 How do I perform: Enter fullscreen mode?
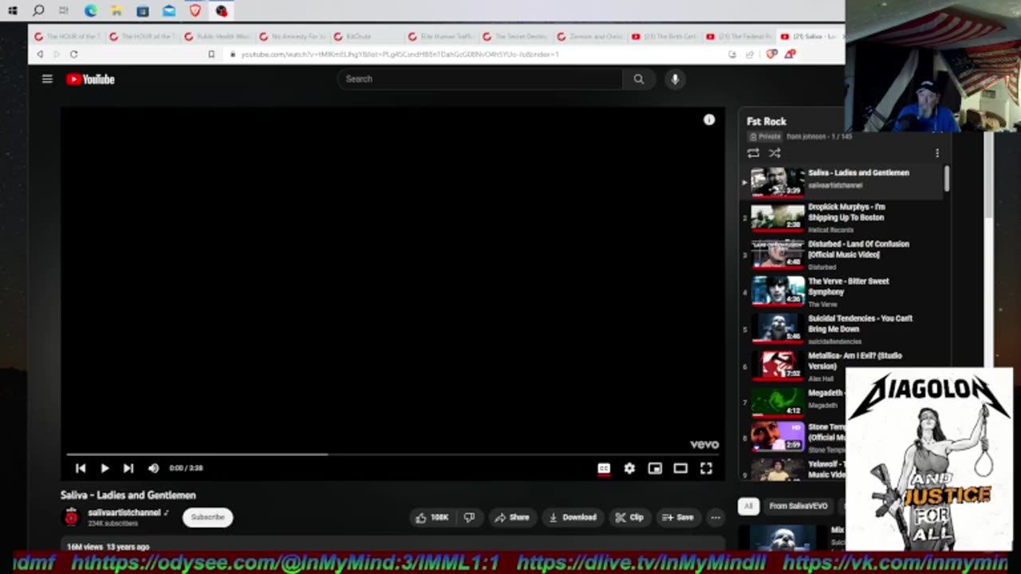tap(706, 468)
